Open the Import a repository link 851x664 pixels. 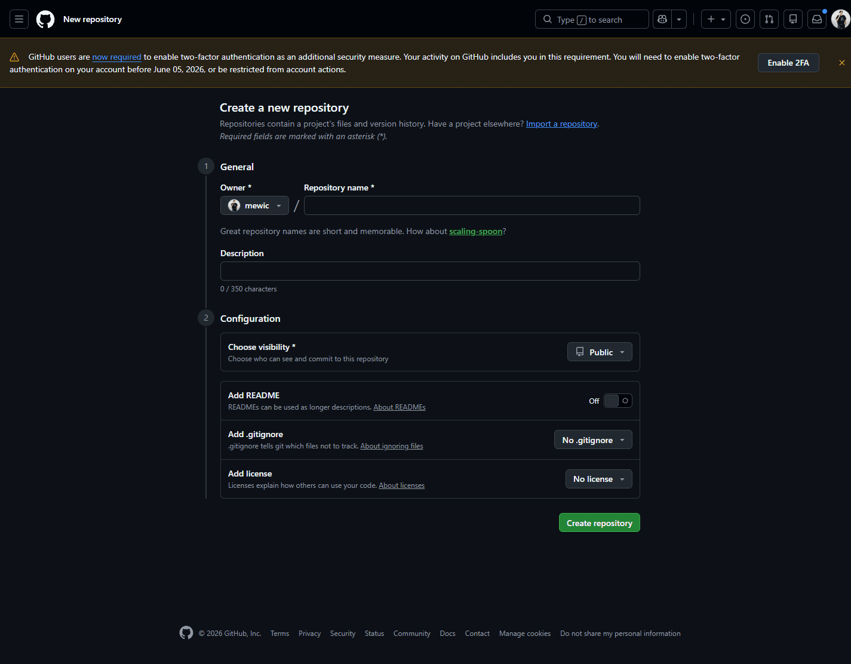click(x=561, y=124)
